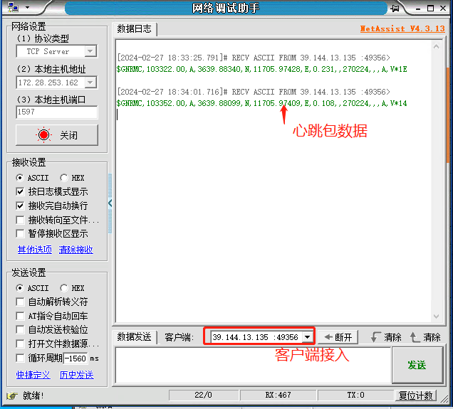Open NetAssist V4.3.13 link
Image resolution: width=453 pixels, height=409 pixels.
[402, 28]
